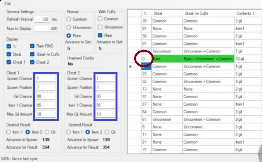Click the Contents 1 column header
Image resolution: width=262 pixels, height=162 pixels.
pyautogui.click(x=247, y=13)
